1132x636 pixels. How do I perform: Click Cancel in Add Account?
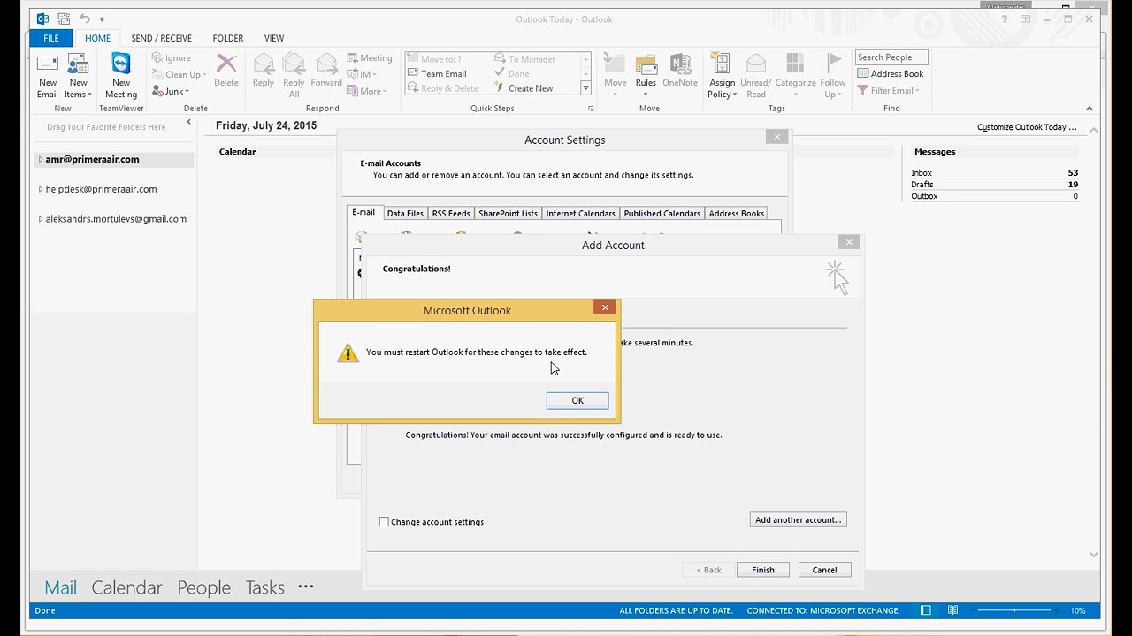[824, 570]
